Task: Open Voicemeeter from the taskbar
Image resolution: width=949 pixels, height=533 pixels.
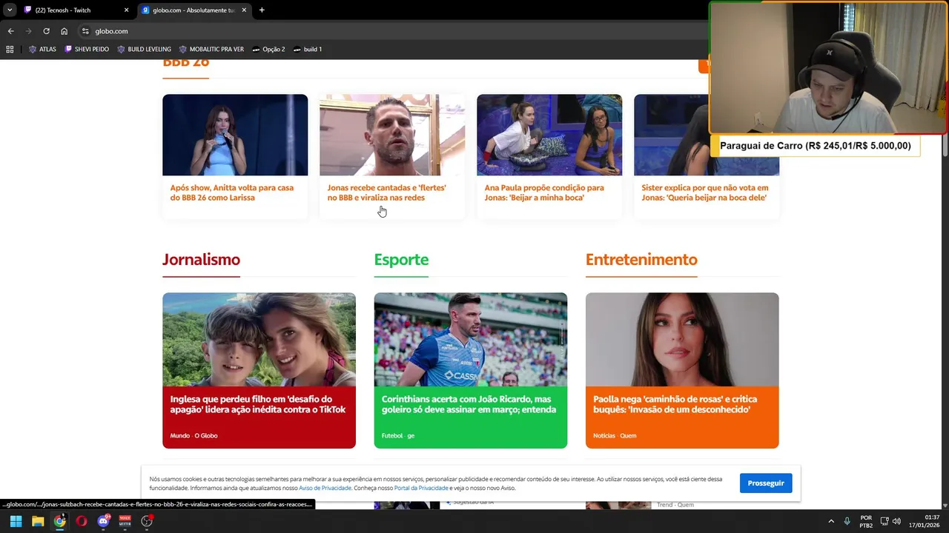Action: coord(125,521)
